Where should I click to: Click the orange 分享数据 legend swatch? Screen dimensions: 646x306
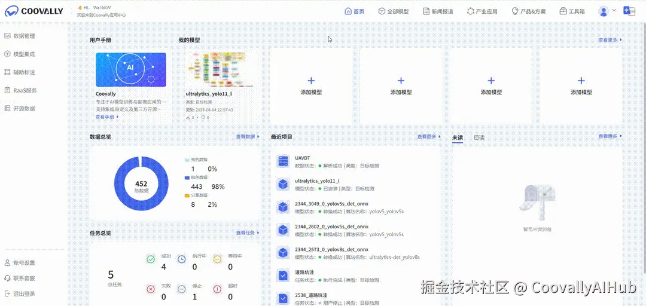click(187, 195)
